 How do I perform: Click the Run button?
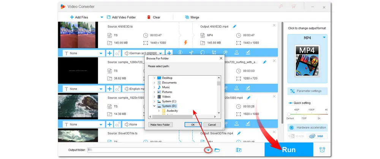288,150
